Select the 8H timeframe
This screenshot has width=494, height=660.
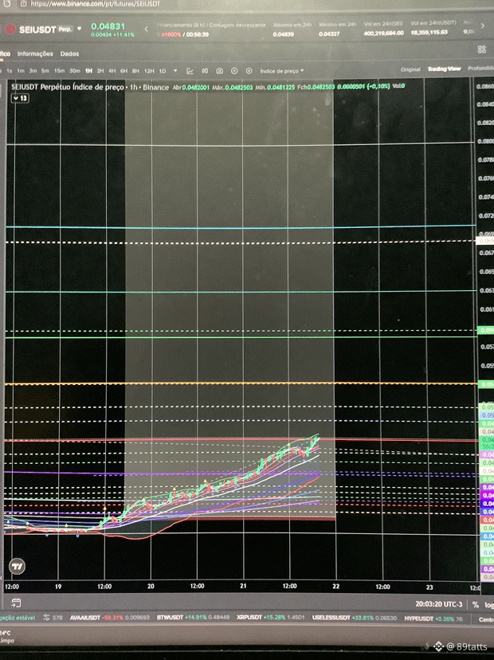click(x=135, y=71)
